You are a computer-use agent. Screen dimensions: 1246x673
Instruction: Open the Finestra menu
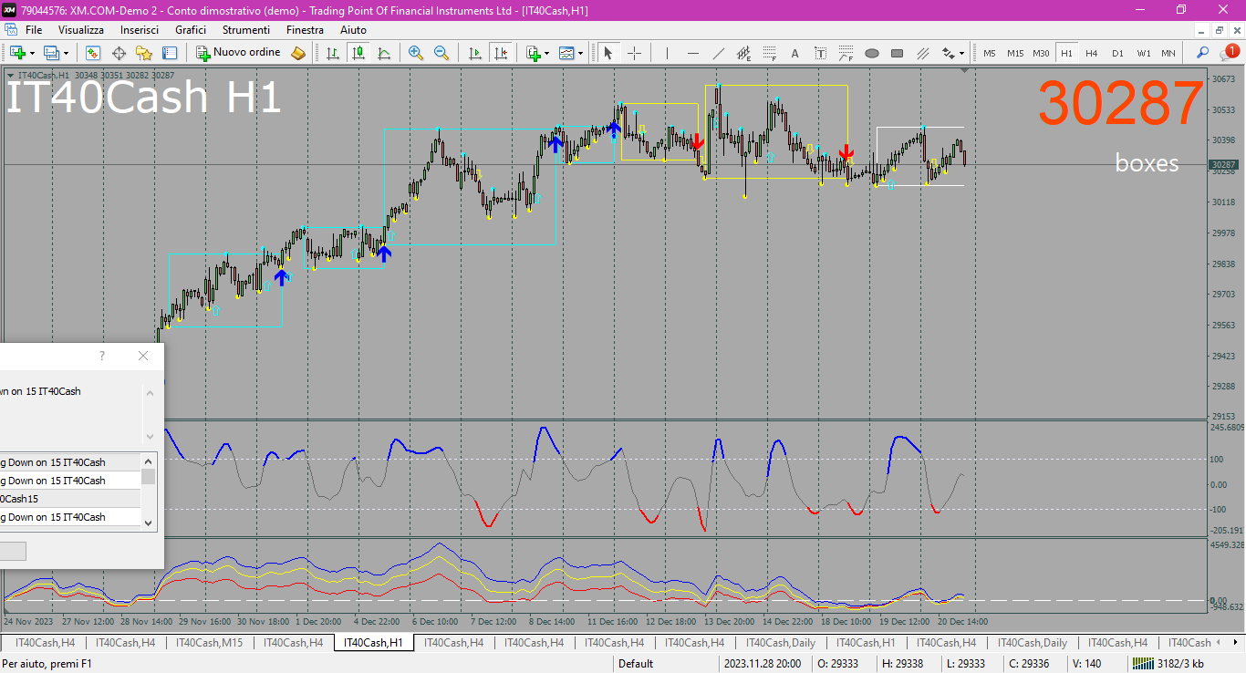click(305, 30)
